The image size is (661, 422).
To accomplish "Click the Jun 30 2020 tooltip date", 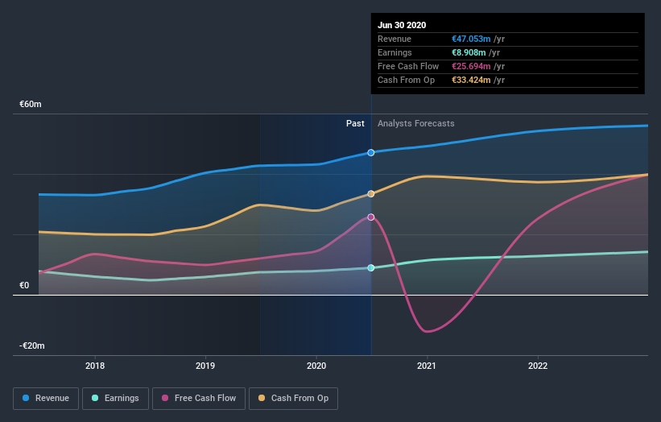I will point(402,25).
